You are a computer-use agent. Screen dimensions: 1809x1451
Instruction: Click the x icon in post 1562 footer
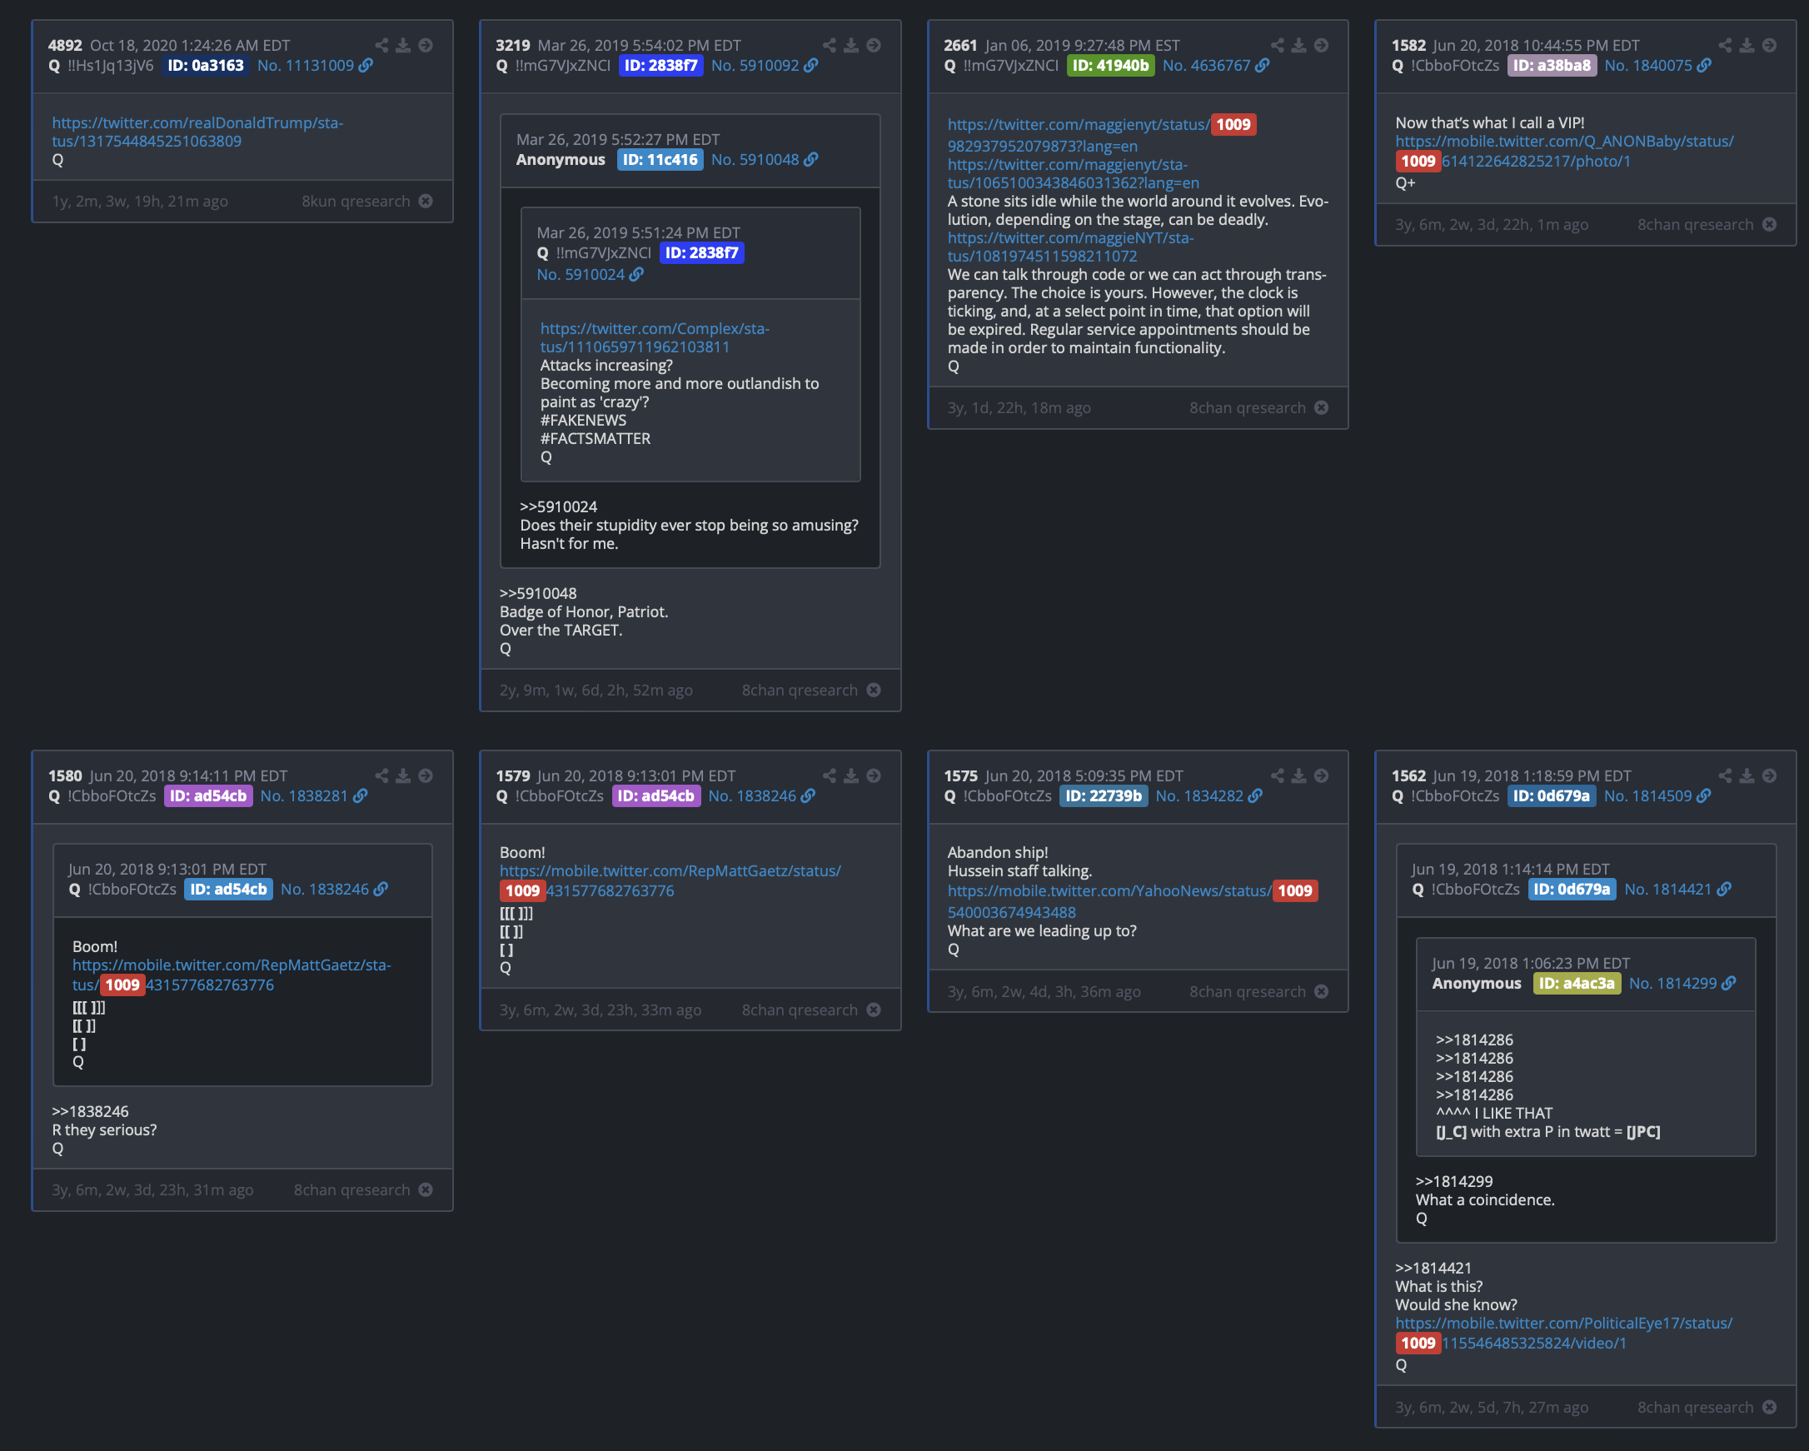coord(1770,1408)
